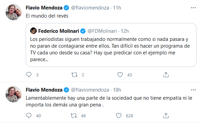Click the 18h timestamp of second tweet

[117, 90]
